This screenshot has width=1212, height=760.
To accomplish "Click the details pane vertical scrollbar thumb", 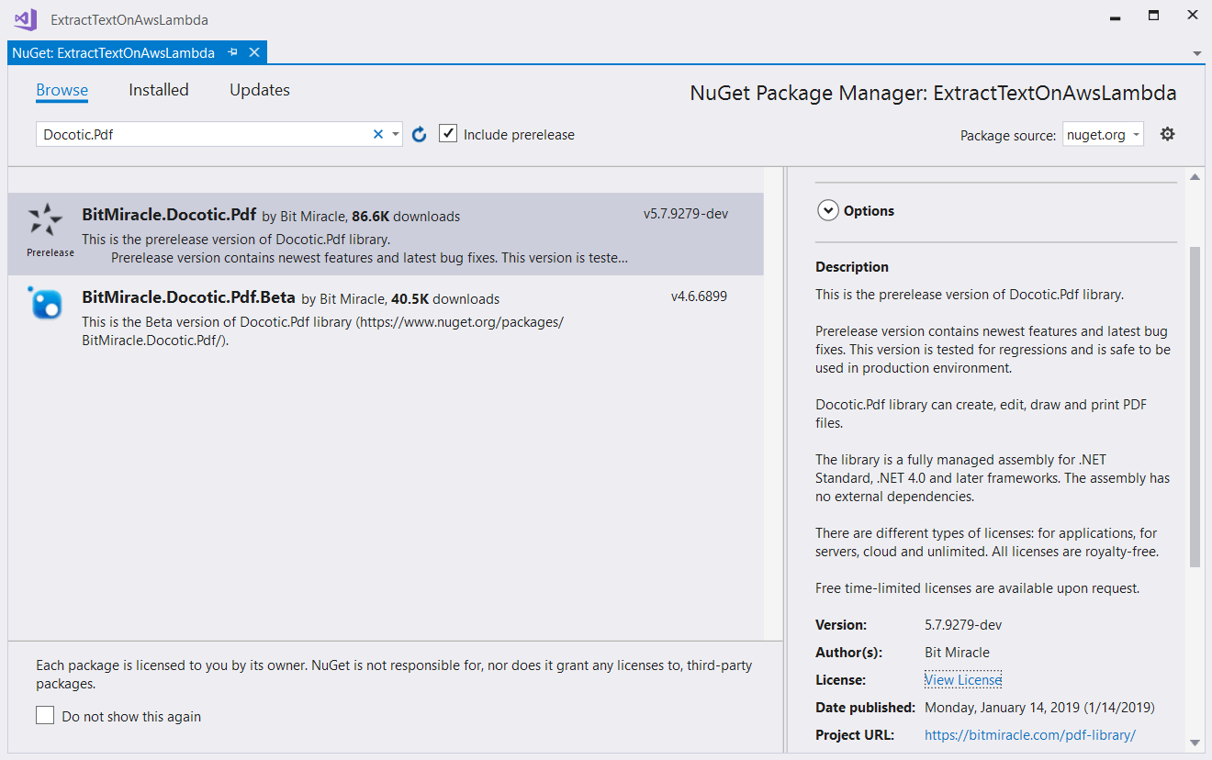I will pos(1195,407).
